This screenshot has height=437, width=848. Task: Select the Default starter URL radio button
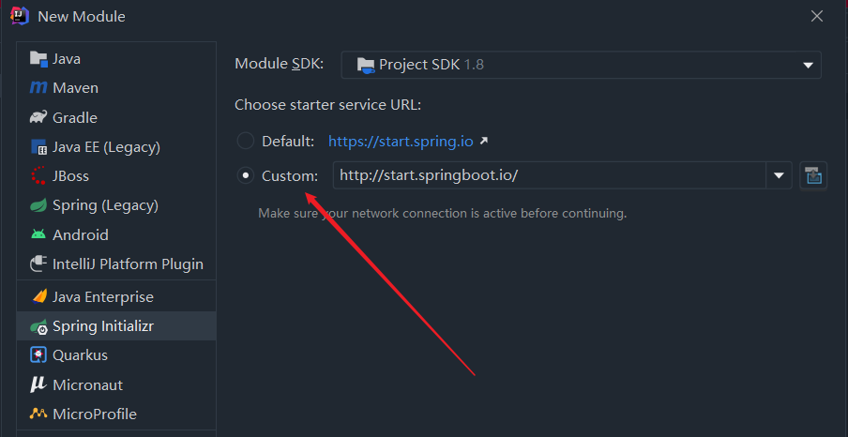(246, 141)
